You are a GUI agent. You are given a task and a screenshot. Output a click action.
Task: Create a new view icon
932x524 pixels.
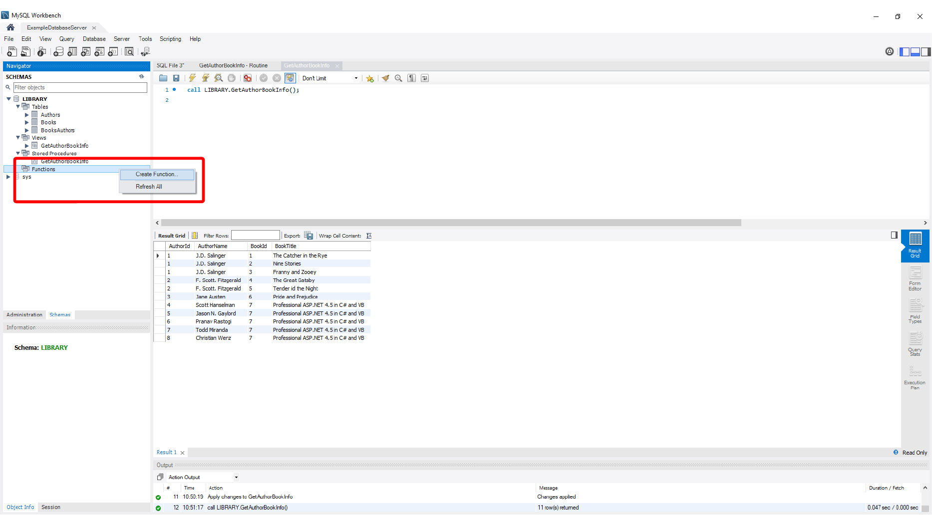click(85, 51)
